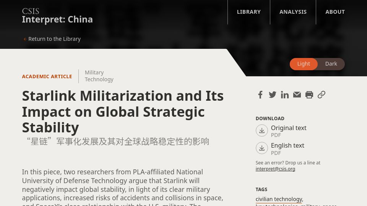Share article on LinkedIn

point(284,95)
